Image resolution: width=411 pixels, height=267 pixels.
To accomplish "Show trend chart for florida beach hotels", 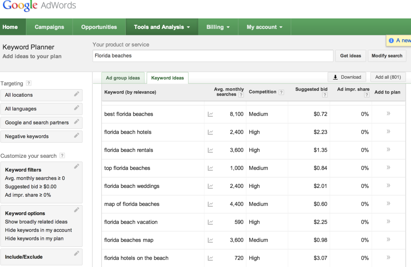I will (210, 132).
